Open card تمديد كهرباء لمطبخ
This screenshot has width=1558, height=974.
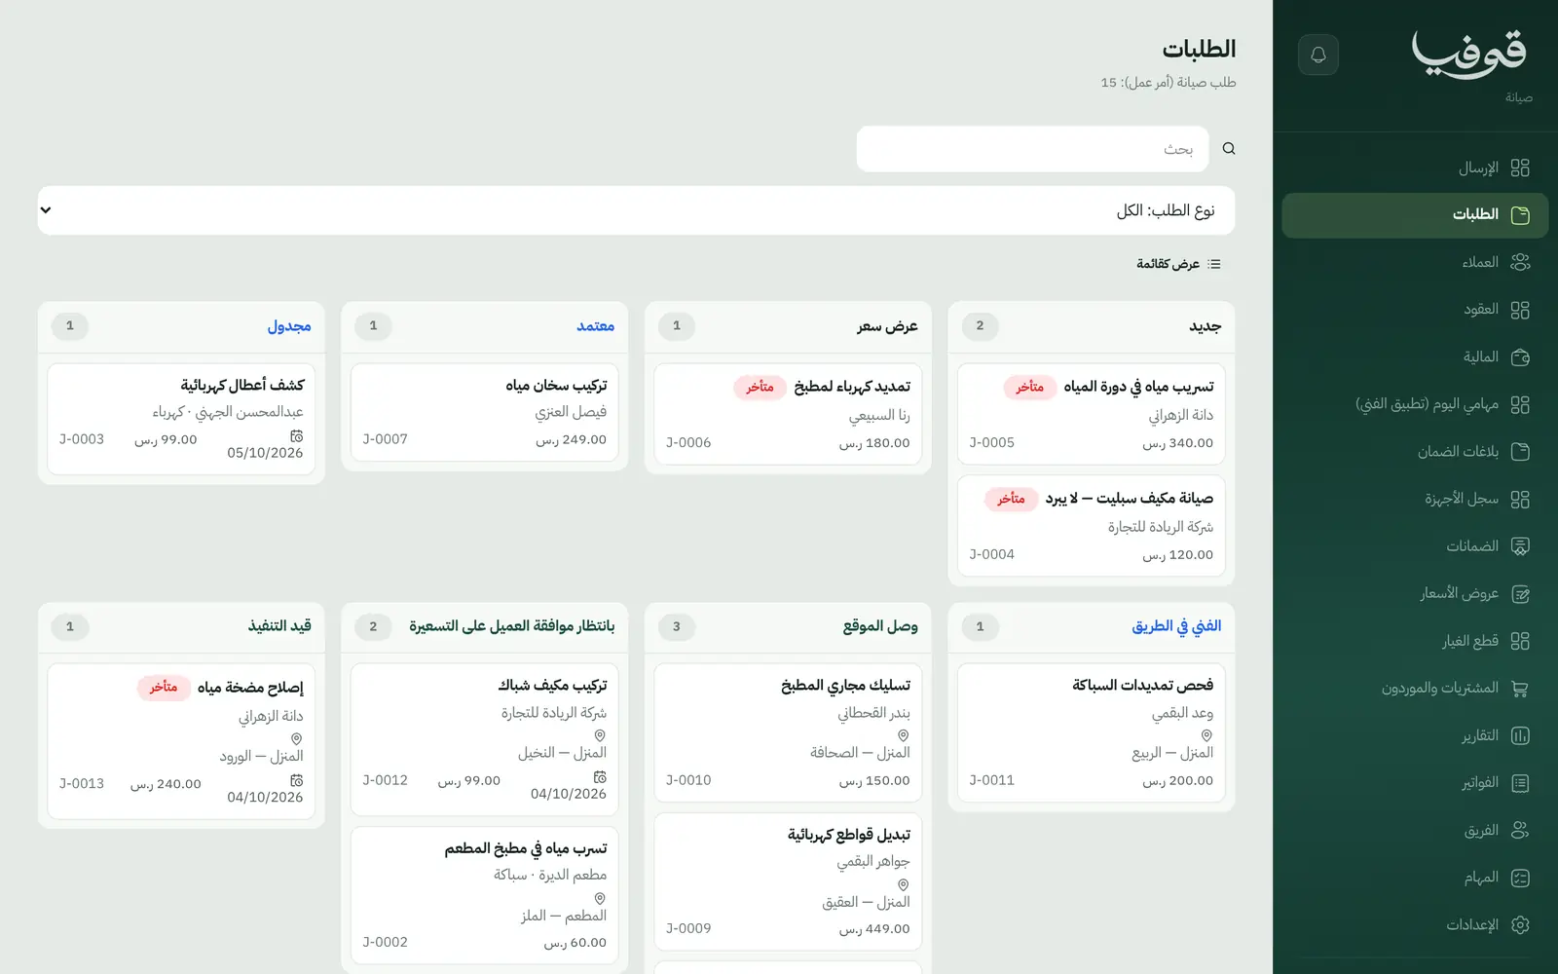pos(788,414)
